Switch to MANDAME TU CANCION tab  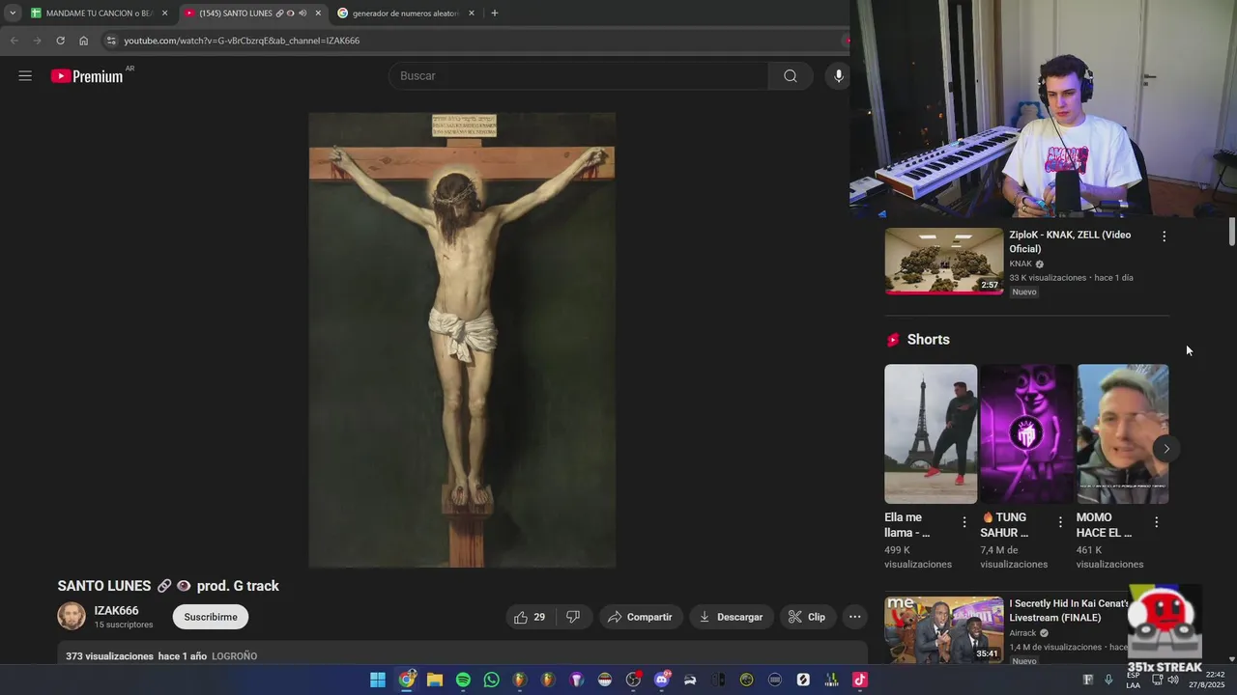coord(99,14)
